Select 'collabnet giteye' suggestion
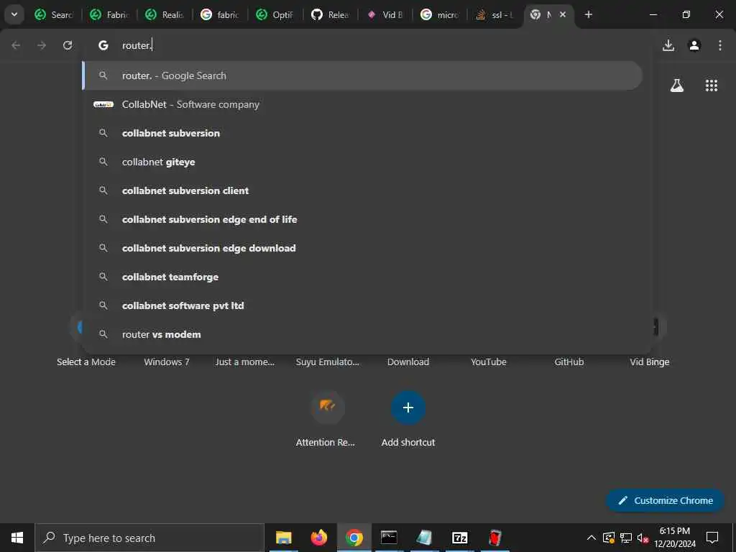Viewport: 736px width, 552px height. tap(362, 162)
